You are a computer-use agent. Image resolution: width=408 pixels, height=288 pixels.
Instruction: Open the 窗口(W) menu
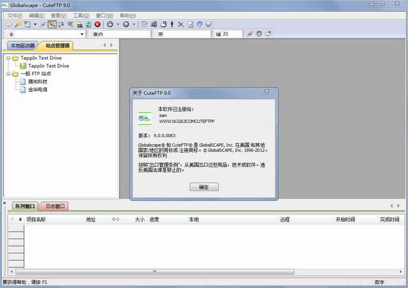coord(105,16)
